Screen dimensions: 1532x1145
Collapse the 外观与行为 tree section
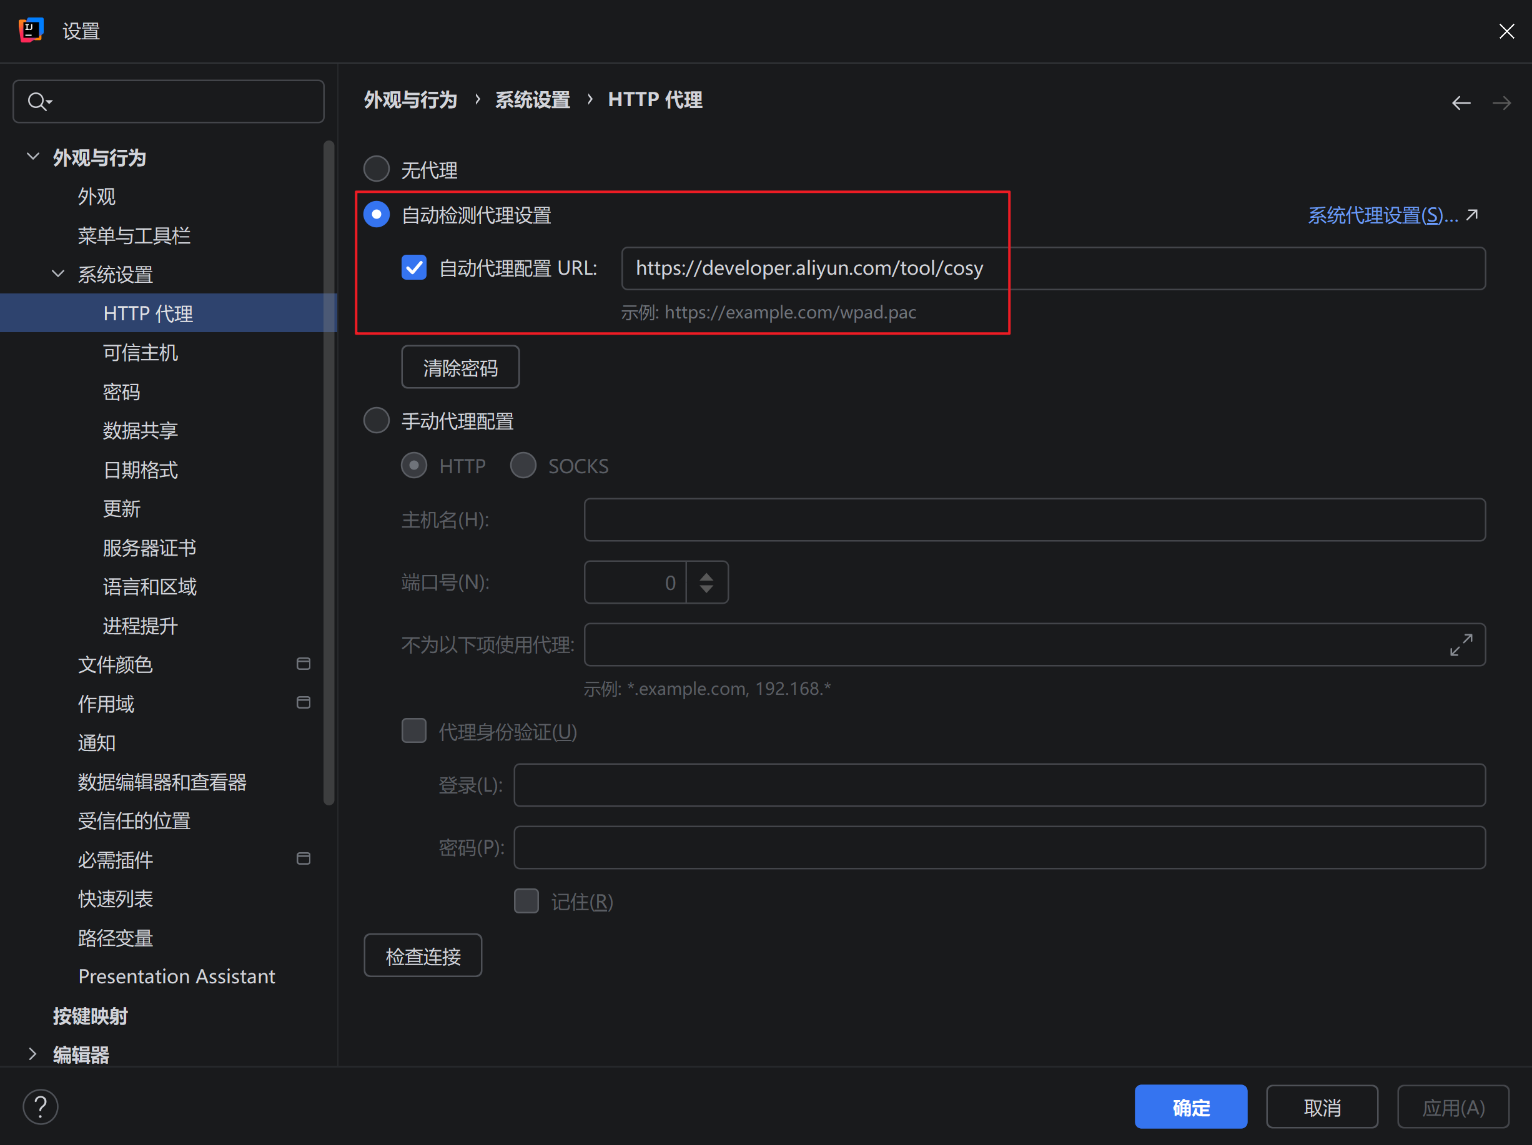pos(32,157)
